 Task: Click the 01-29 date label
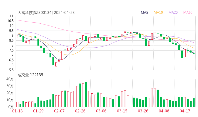click(38, 111)
